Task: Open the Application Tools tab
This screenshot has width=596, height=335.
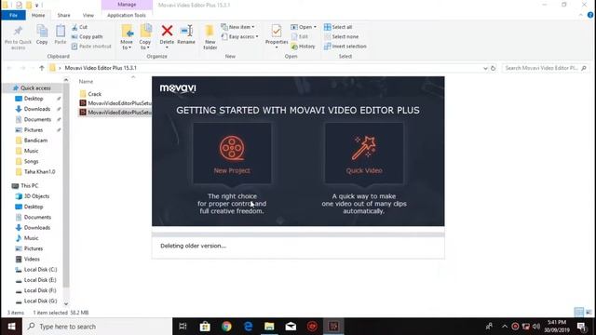Action: pos(127,15)
